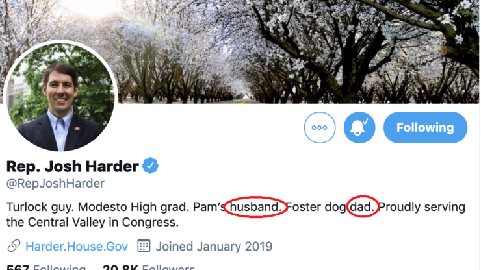Open the three-dot more options menu

point(320,127)
